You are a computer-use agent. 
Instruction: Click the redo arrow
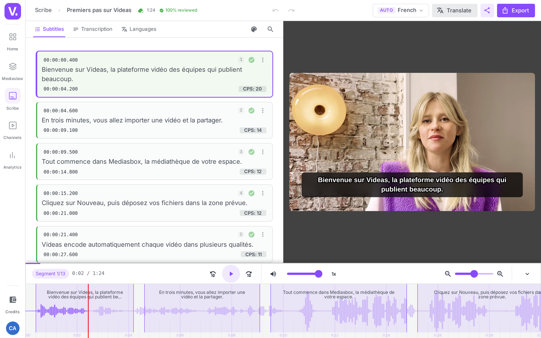[x=291, y=10]
